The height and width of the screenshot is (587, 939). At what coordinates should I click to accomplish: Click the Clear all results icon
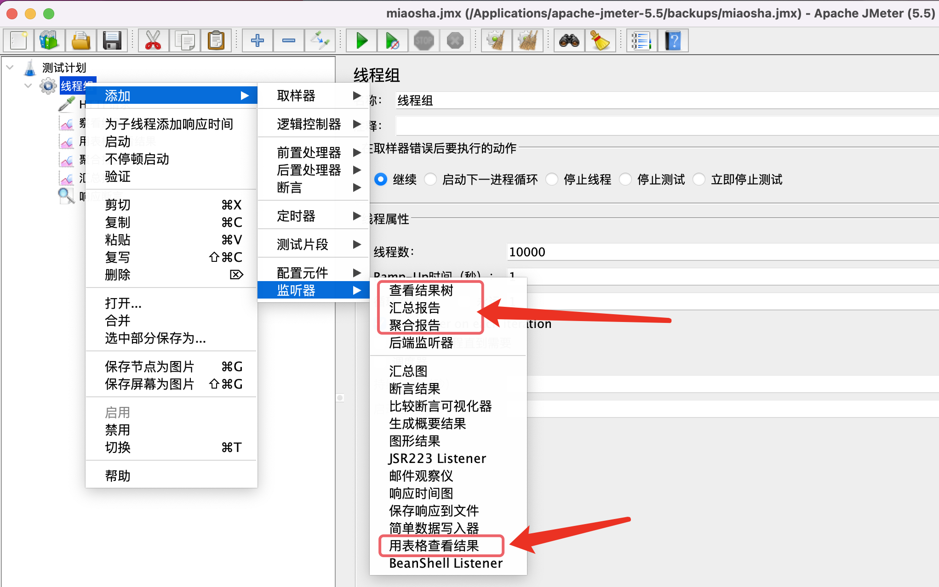527,41
